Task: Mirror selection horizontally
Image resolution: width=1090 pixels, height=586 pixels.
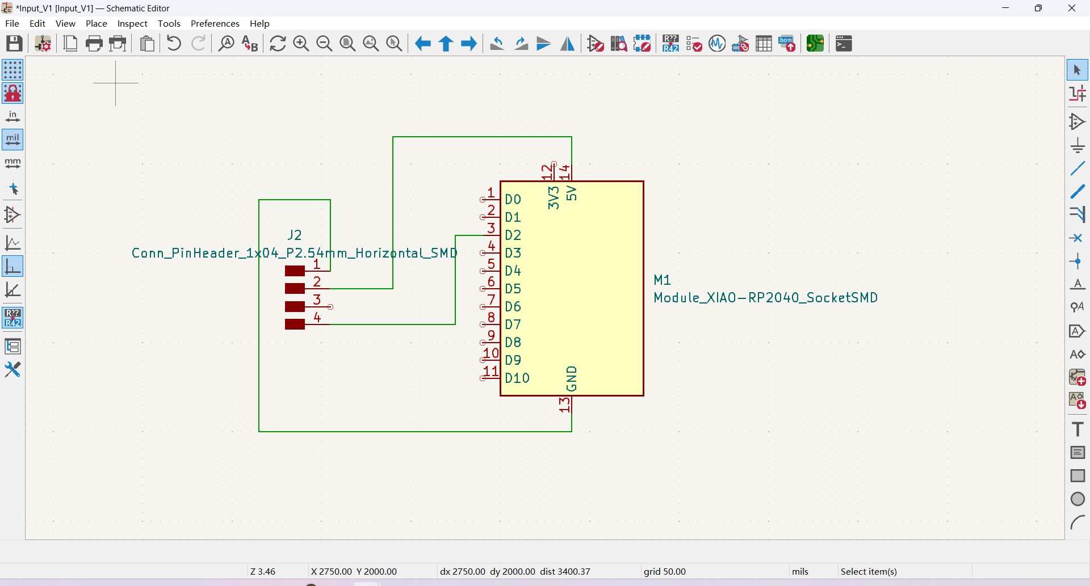Action: (x=567, y=44)
